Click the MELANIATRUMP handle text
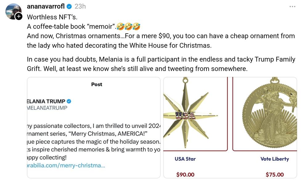Viewport: 302px width, 185px height. click(47, 108)
